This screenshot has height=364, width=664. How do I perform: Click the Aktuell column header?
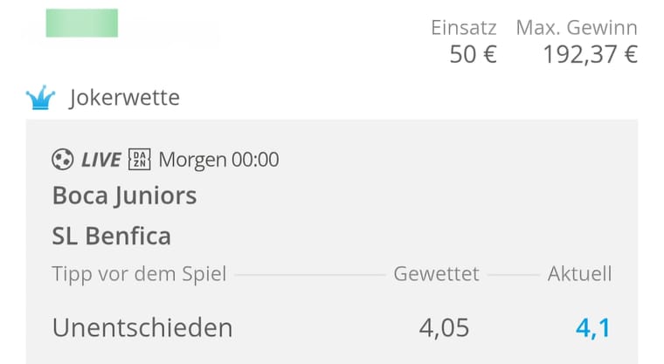pos(580,274)
